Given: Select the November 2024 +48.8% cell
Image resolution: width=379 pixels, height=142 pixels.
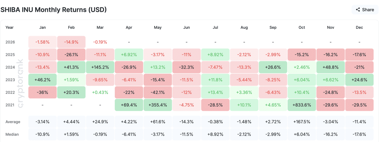Looking at the screenshot, I should pos(331,67).
